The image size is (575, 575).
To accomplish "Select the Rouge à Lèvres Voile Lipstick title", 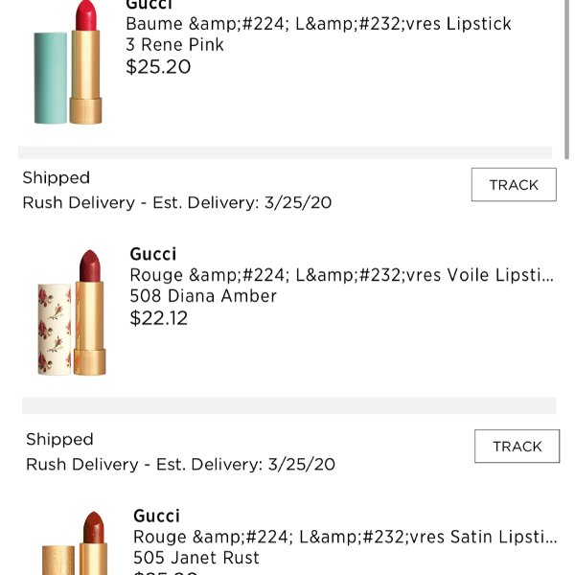I will pyautogui.click(x=342, y=275).
